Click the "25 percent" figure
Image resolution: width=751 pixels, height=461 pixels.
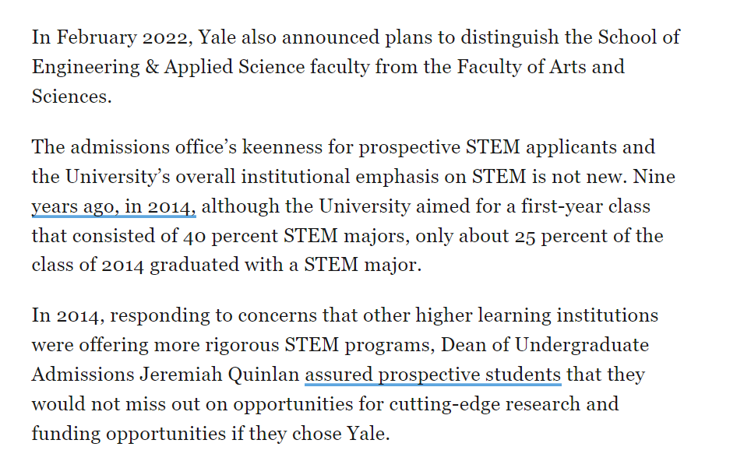(x=554, y=236)
